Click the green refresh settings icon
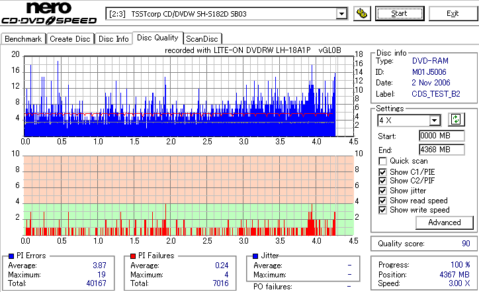479x292 pixels. [x=456, y=120]
